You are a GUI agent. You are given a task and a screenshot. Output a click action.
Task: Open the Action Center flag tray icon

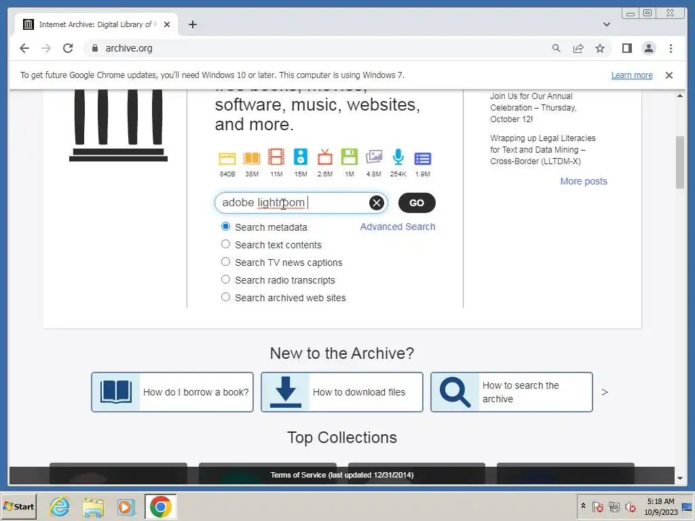pos(597,506)
